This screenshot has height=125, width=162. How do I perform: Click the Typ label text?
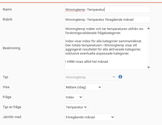(5, 77)
